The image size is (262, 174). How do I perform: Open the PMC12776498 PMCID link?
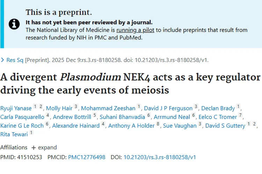(87, 157)
